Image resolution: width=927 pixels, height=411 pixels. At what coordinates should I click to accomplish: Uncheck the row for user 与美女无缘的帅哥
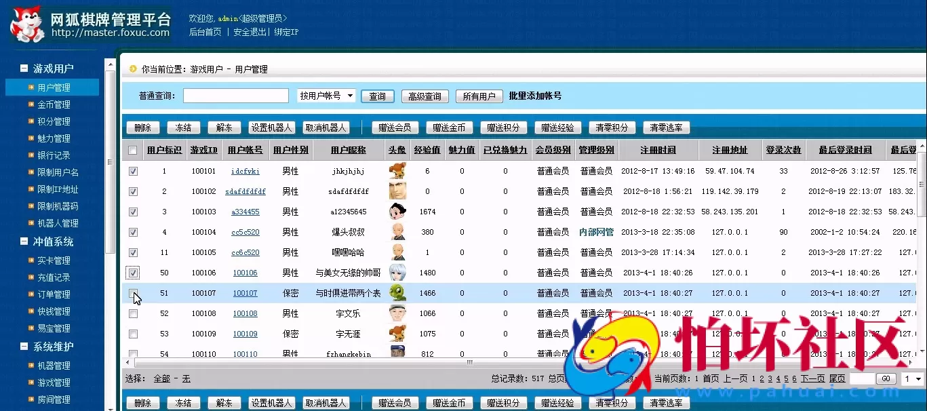click(x=132, y=273)
